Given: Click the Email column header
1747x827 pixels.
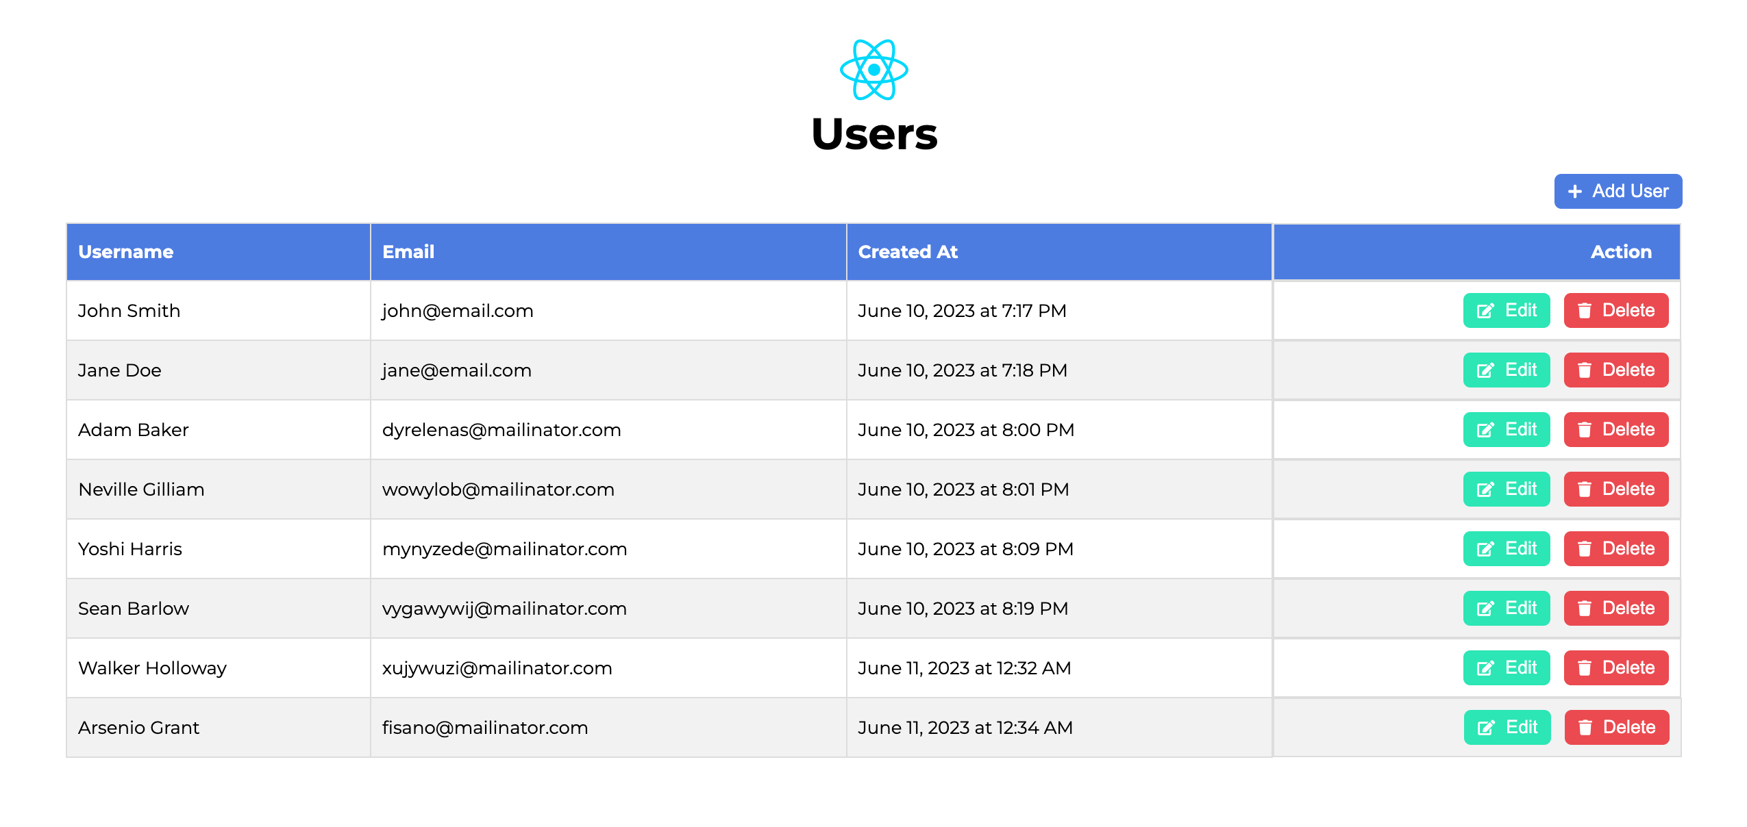Looking at the screenshot, I should click(408, 252).
